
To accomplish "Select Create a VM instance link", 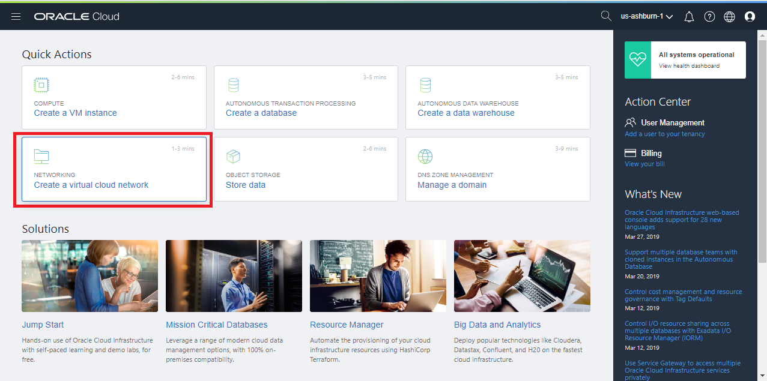I will (76, 113).
